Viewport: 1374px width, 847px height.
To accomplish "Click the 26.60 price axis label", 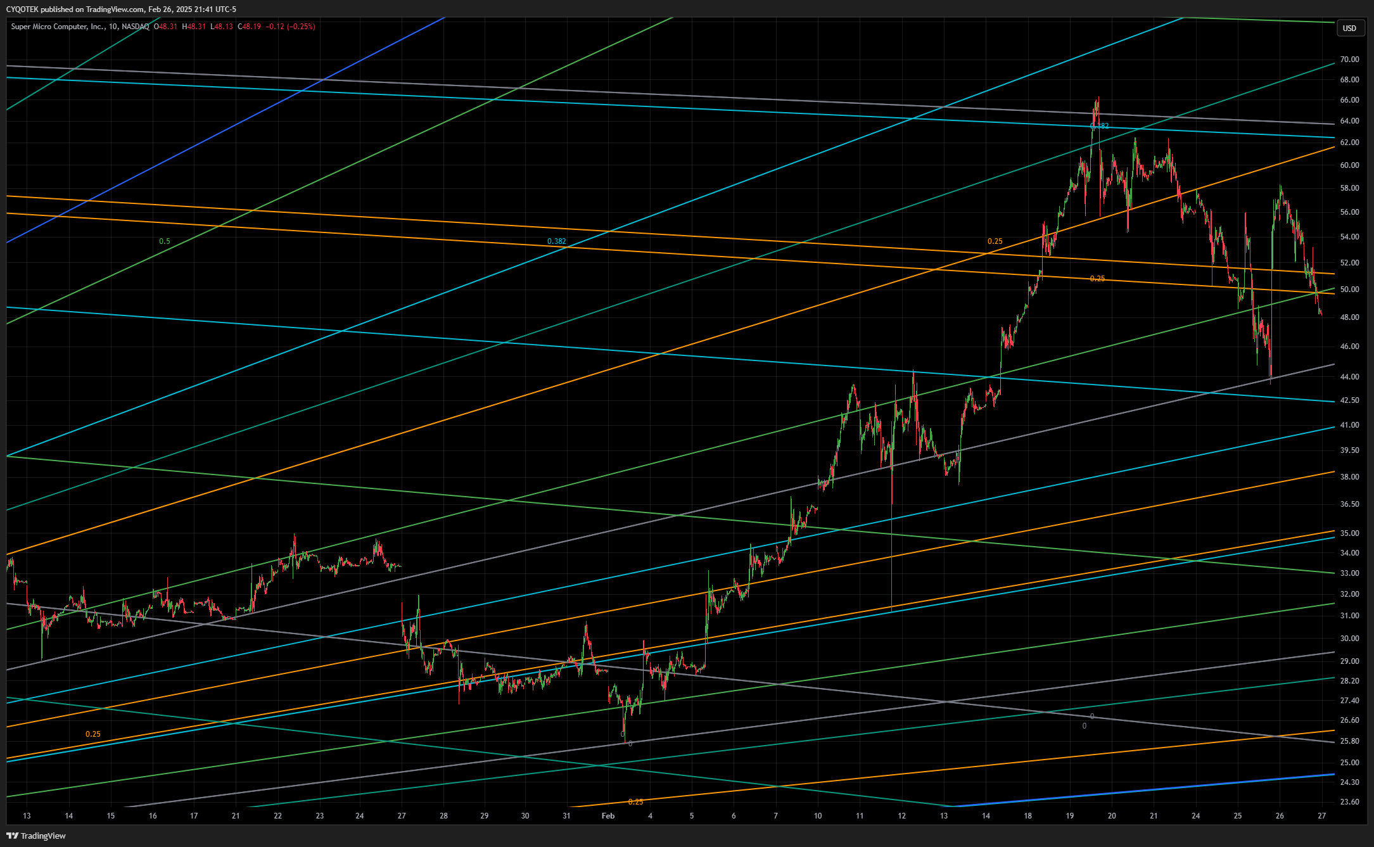I will (1349, 720).
